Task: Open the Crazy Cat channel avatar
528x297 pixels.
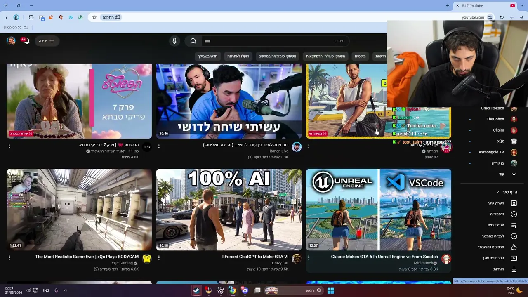Action: pos(297,259)
